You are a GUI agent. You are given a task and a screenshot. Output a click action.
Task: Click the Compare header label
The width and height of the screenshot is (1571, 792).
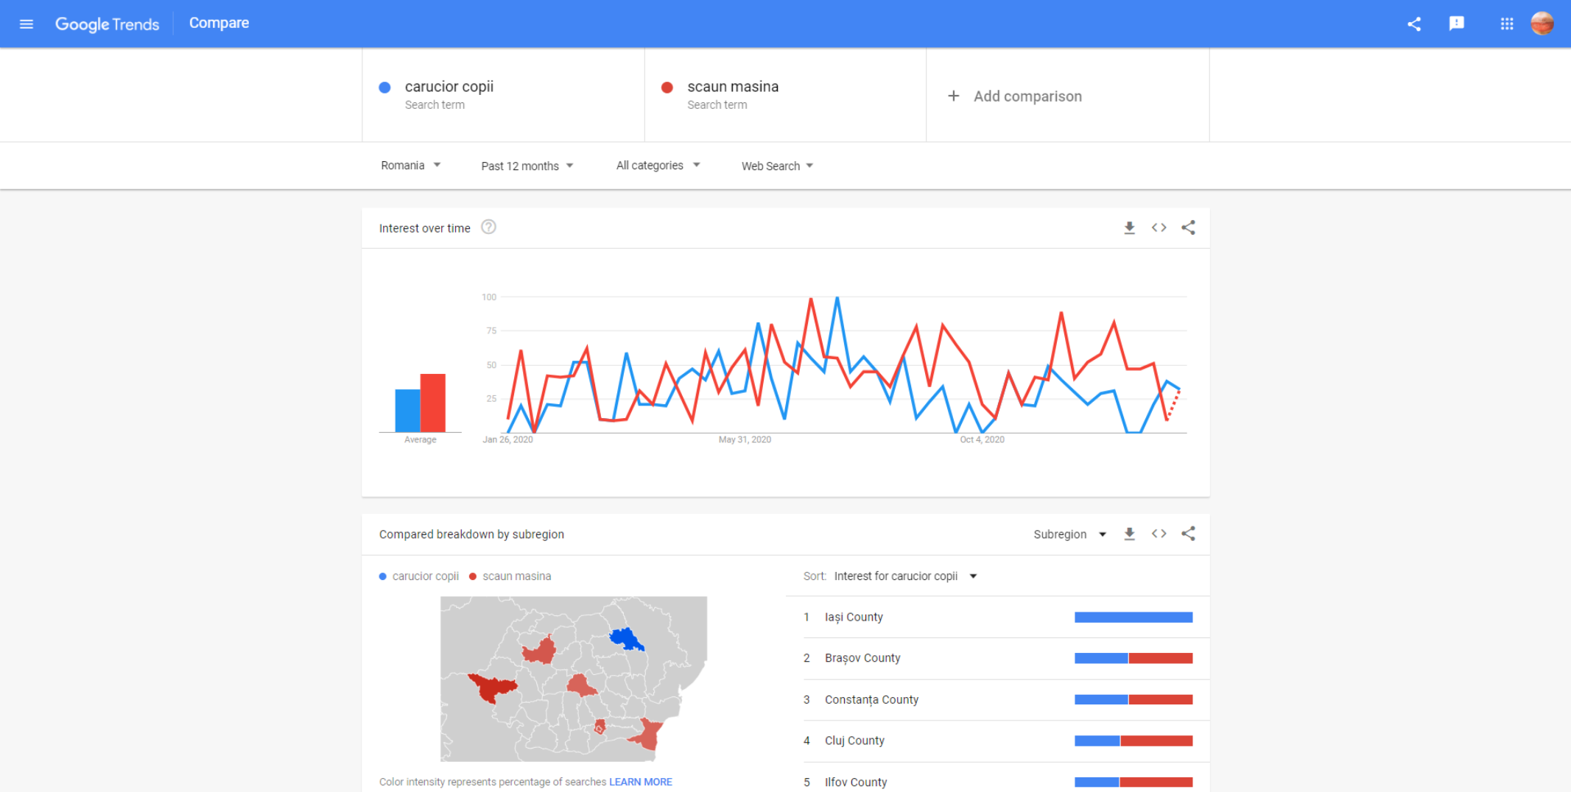point(219,24)
